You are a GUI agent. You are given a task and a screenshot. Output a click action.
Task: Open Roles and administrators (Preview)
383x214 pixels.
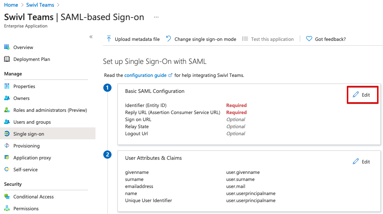[x=50, y=110]
